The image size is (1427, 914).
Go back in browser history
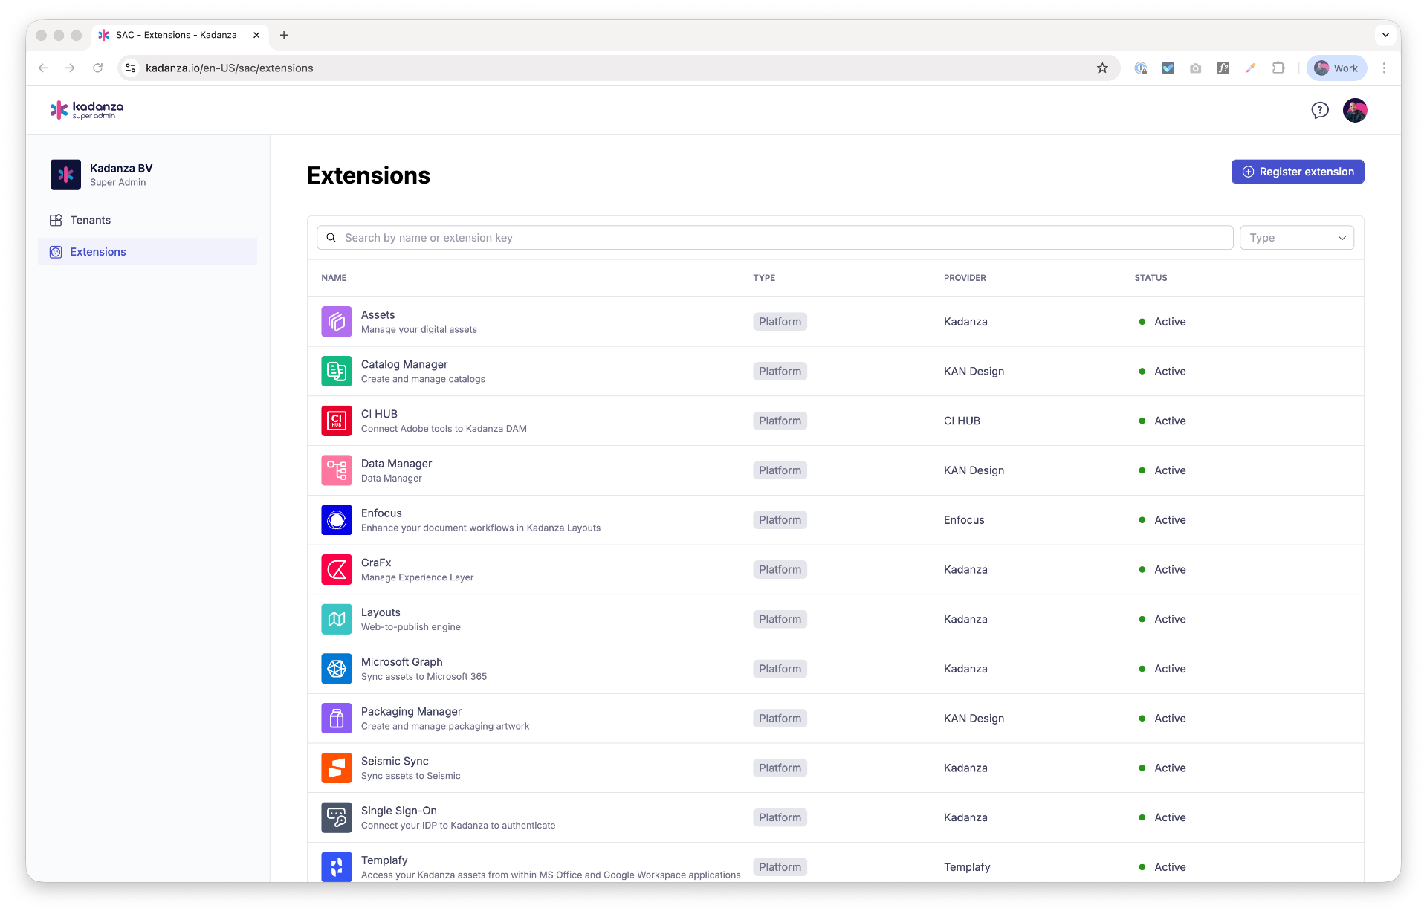click(43, 68)
